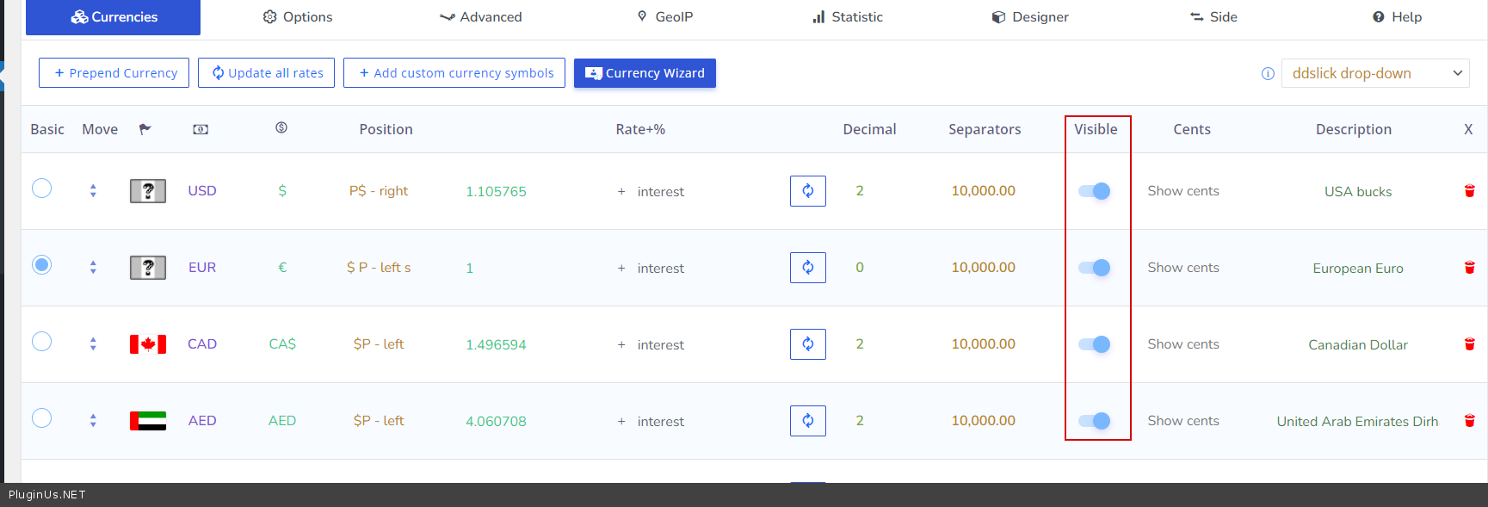The width and height of the screenshot is (1488, 507).
Task: Turn off the Visible switch for CAD
Action: 1094,344
